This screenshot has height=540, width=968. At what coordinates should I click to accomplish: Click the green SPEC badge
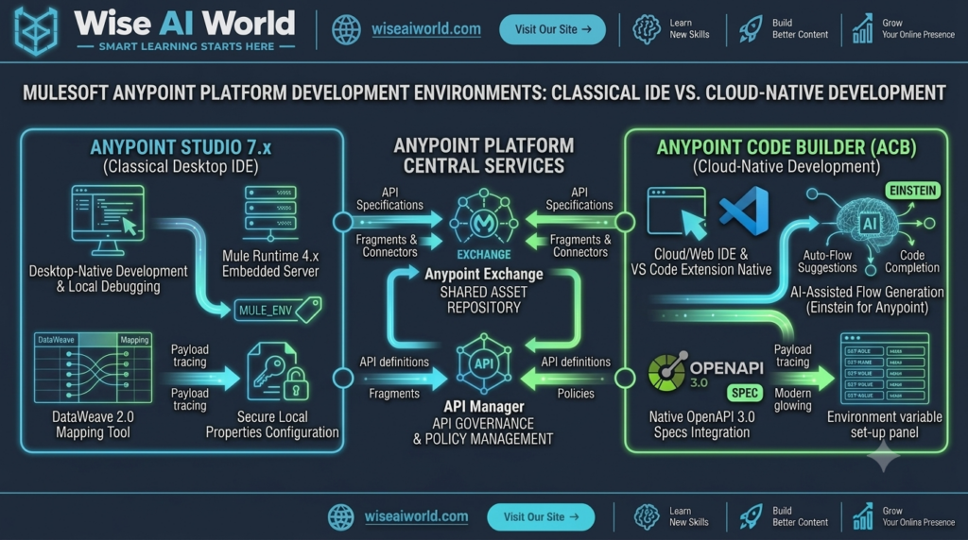[745, 393]
